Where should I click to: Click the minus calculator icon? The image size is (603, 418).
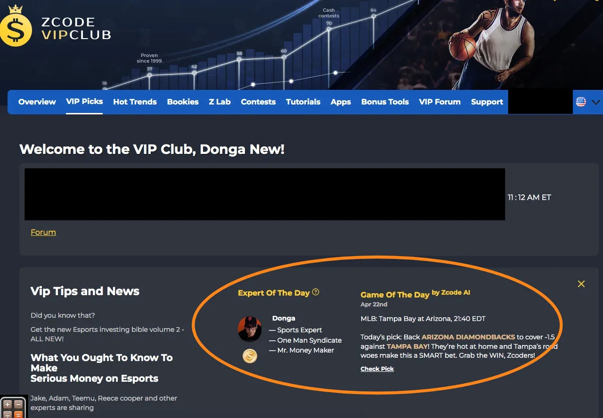point(18,404)
